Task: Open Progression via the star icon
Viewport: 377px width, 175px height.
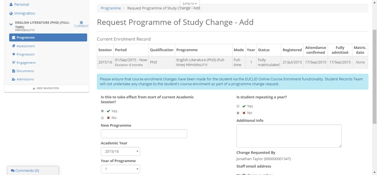Action: click(x=13, y=54)
